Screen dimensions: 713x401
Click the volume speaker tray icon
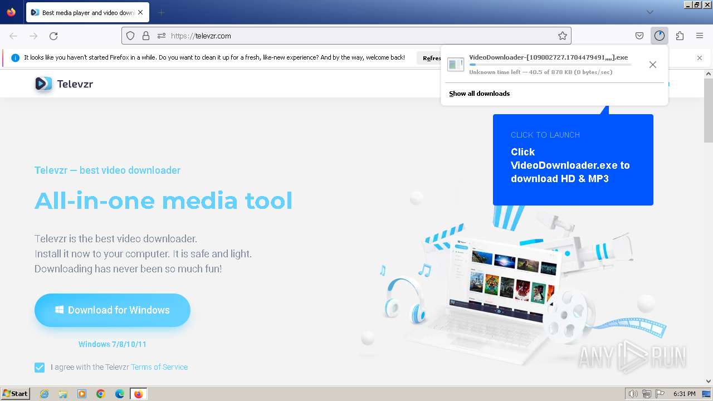click(x=633, y=394)
